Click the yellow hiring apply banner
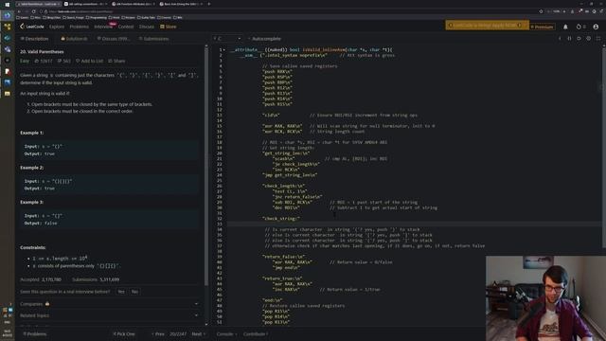The height and width of the screenshot is (341, 606). (x=487, y=26)
